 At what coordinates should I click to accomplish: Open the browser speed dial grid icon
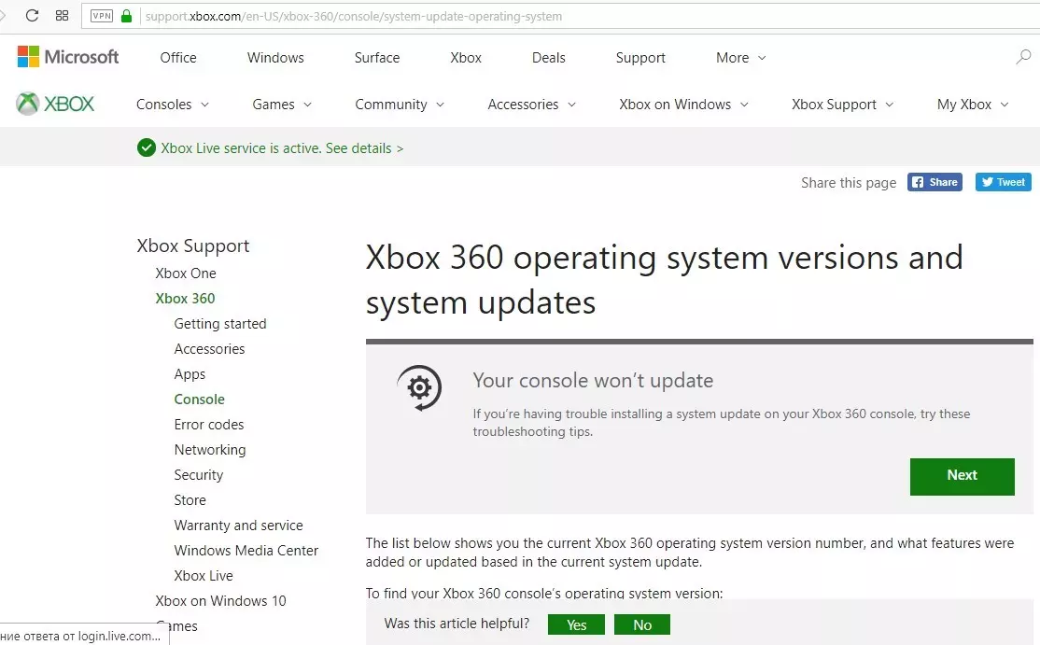pos(63,16)
